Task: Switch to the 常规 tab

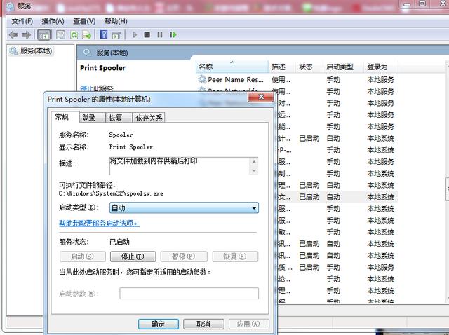Action: [65, 116]
